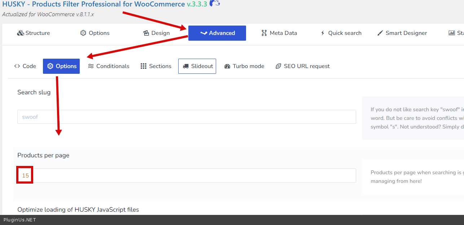Image resolution: width=464 pixels, height=225 pixels.
Task: Click the Structure tab cubes icon
Action: tap(20, 33)
